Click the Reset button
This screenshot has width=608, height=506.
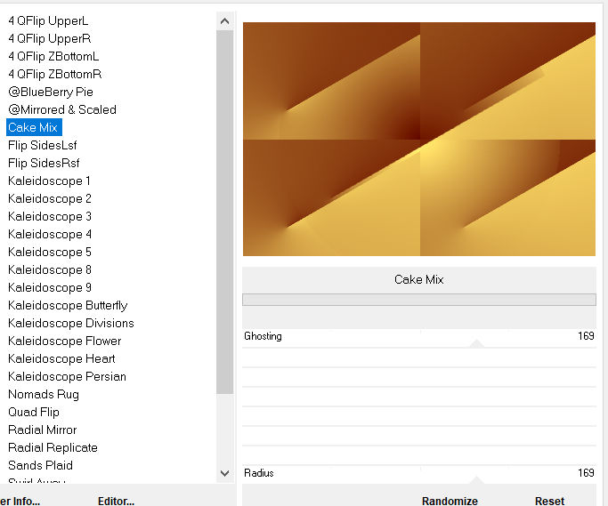coord(549,501)
